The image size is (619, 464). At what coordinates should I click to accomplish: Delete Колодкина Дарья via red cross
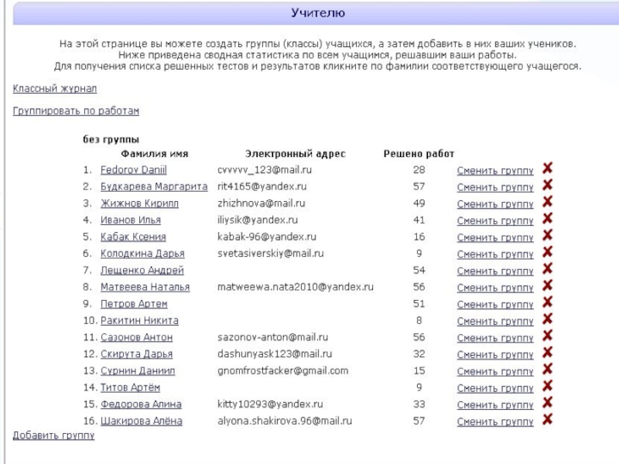pos(547,252)
